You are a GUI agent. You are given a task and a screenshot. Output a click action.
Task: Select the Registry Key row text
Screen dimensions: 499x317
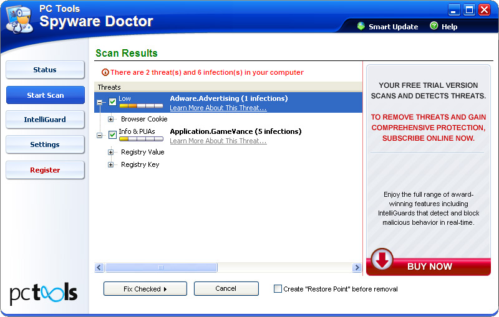click(140, 164)
